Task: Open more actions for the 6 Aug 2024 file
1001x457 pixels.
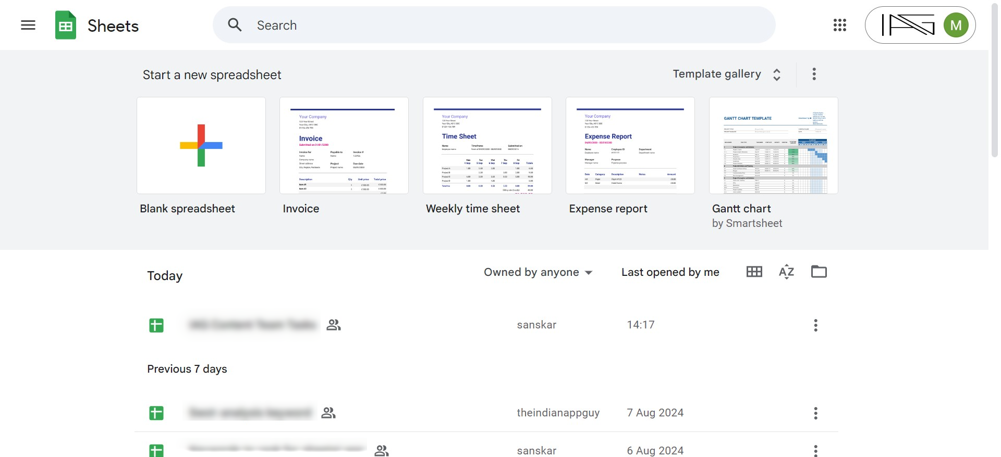Action: (815, 450)
